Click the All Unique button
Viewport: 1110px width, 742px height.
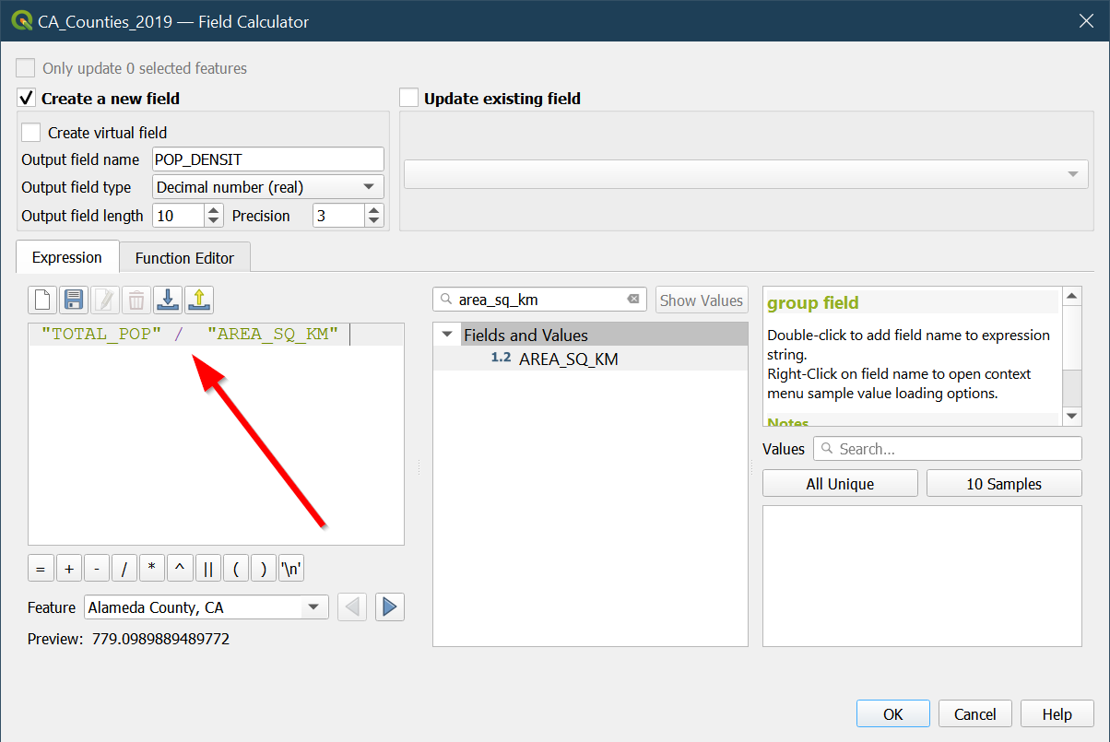[840, 484]
